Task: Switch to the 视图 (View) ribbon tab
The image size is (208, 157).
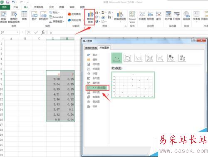Action: click(x=82, y=7)
